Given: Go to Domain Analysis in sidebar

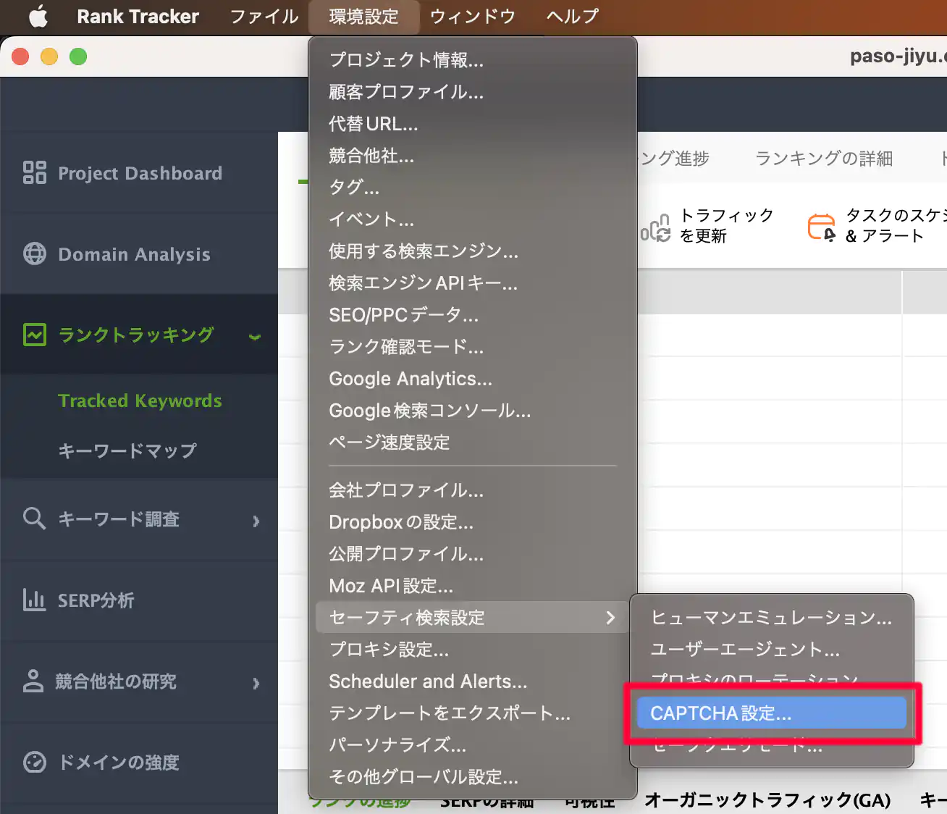Looking at the screenshot, I should [139, 253].
